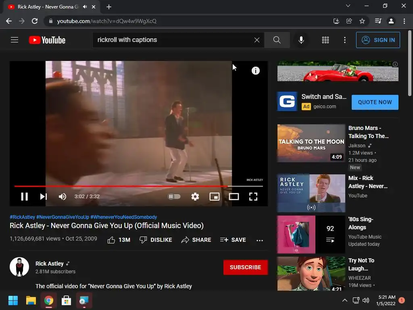Viewport: 413px width, 310px height.
Task: Open the Chrome three-dot menu
Action: point(404,21)
